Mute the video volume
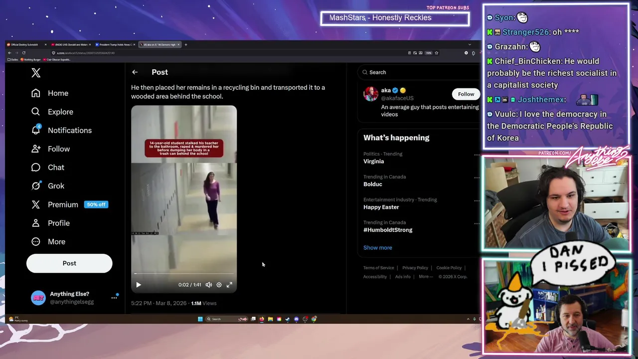Image resolution: width=638 pixels, height=359 pixels. coord(209,285)
